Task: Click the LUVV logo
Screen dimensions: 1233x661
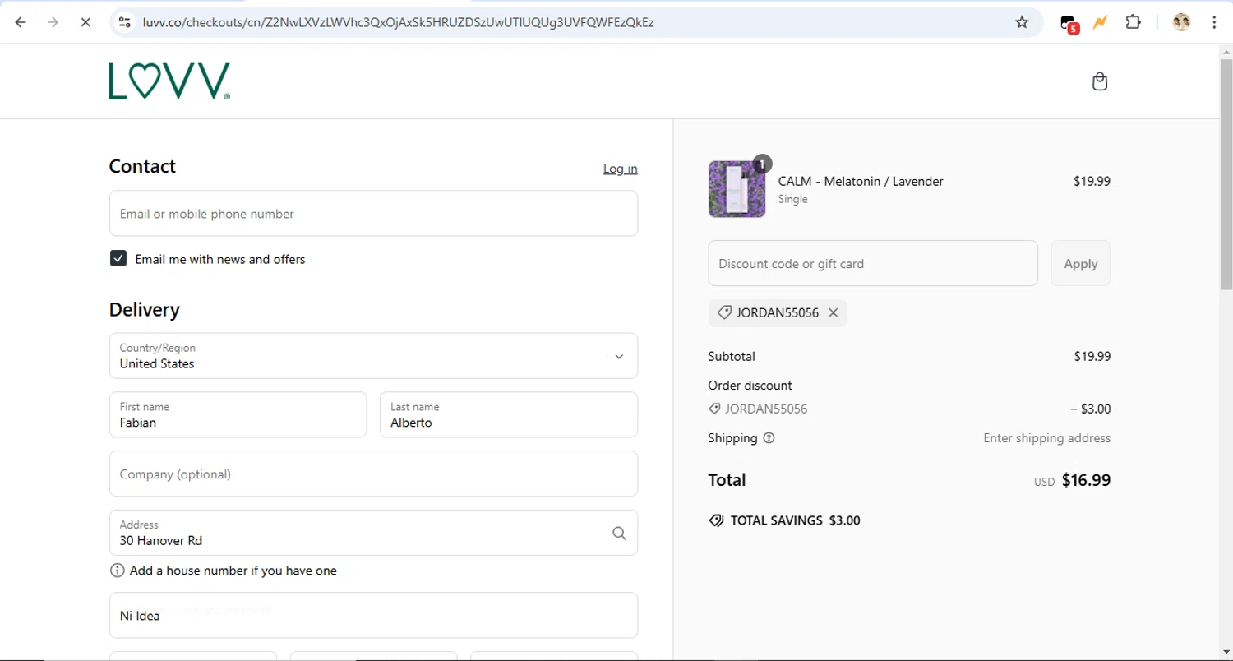Action: pos(169,81)
